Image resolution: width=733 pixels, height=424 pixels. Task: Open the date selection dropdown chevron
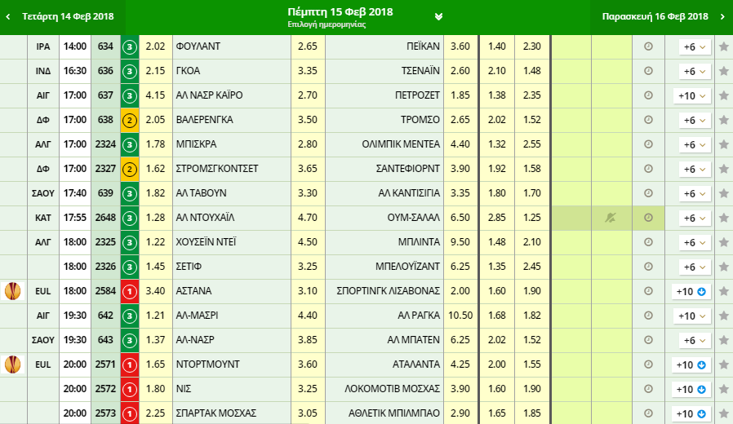coord(439,16)
